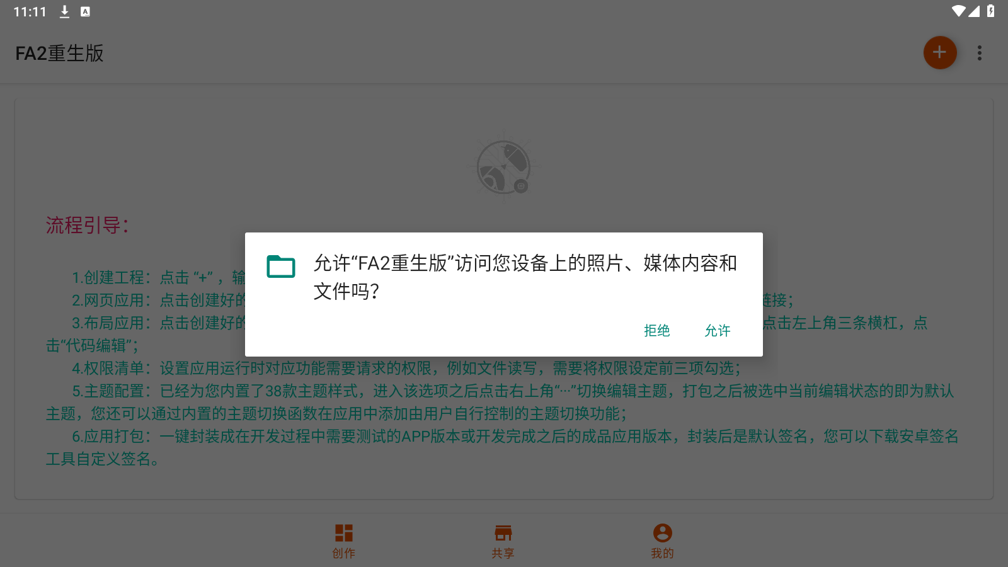Screen dimensions: 1008x567
Task: Click the compass logo in the card
Action: [x=504, y=168]
